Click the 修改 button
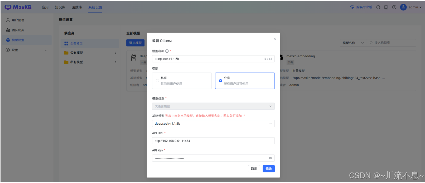425x183 pixels. [269, 169]
